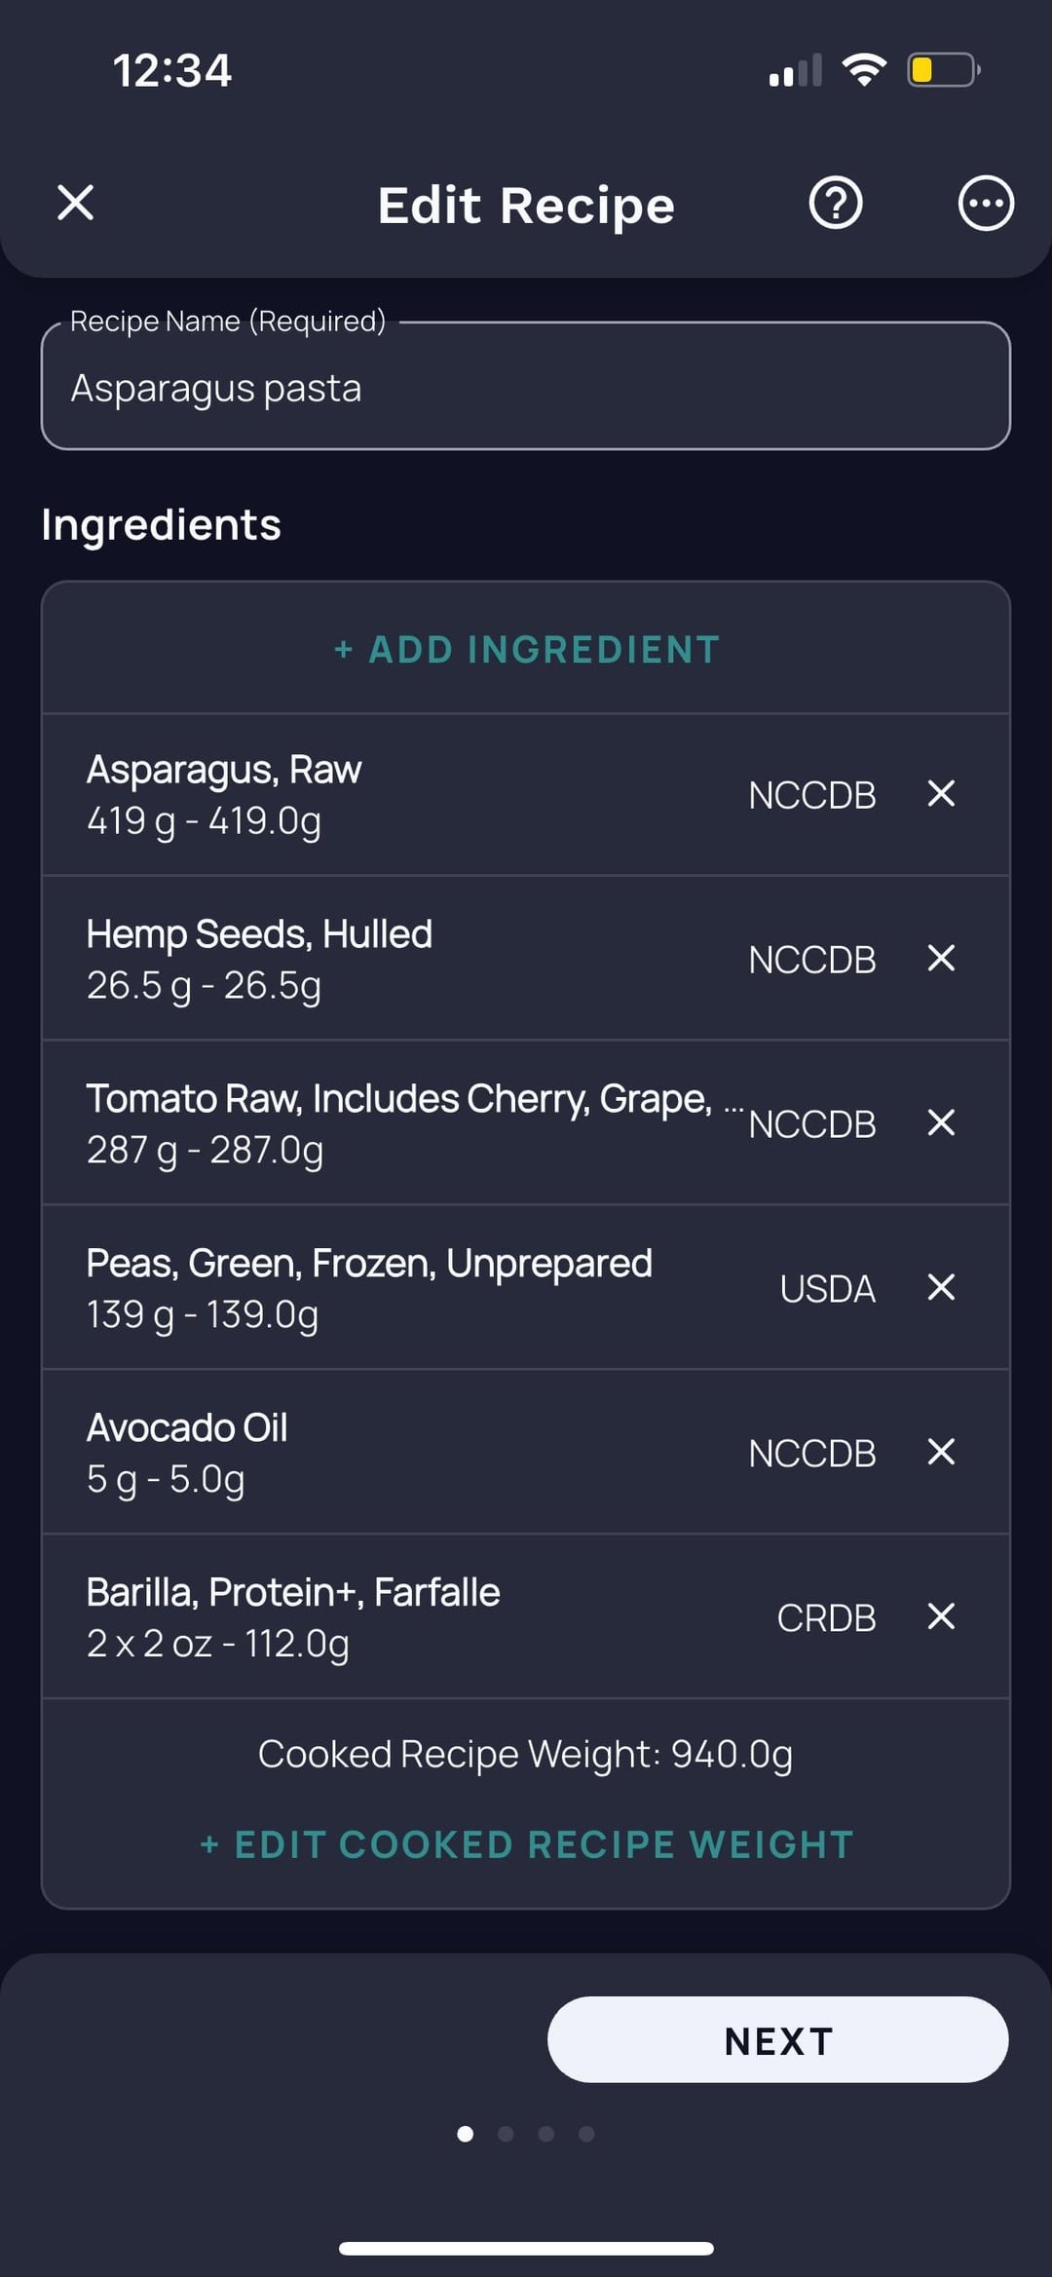Open Hemp Seeds, Hulled entry

[x=390, y=959]
